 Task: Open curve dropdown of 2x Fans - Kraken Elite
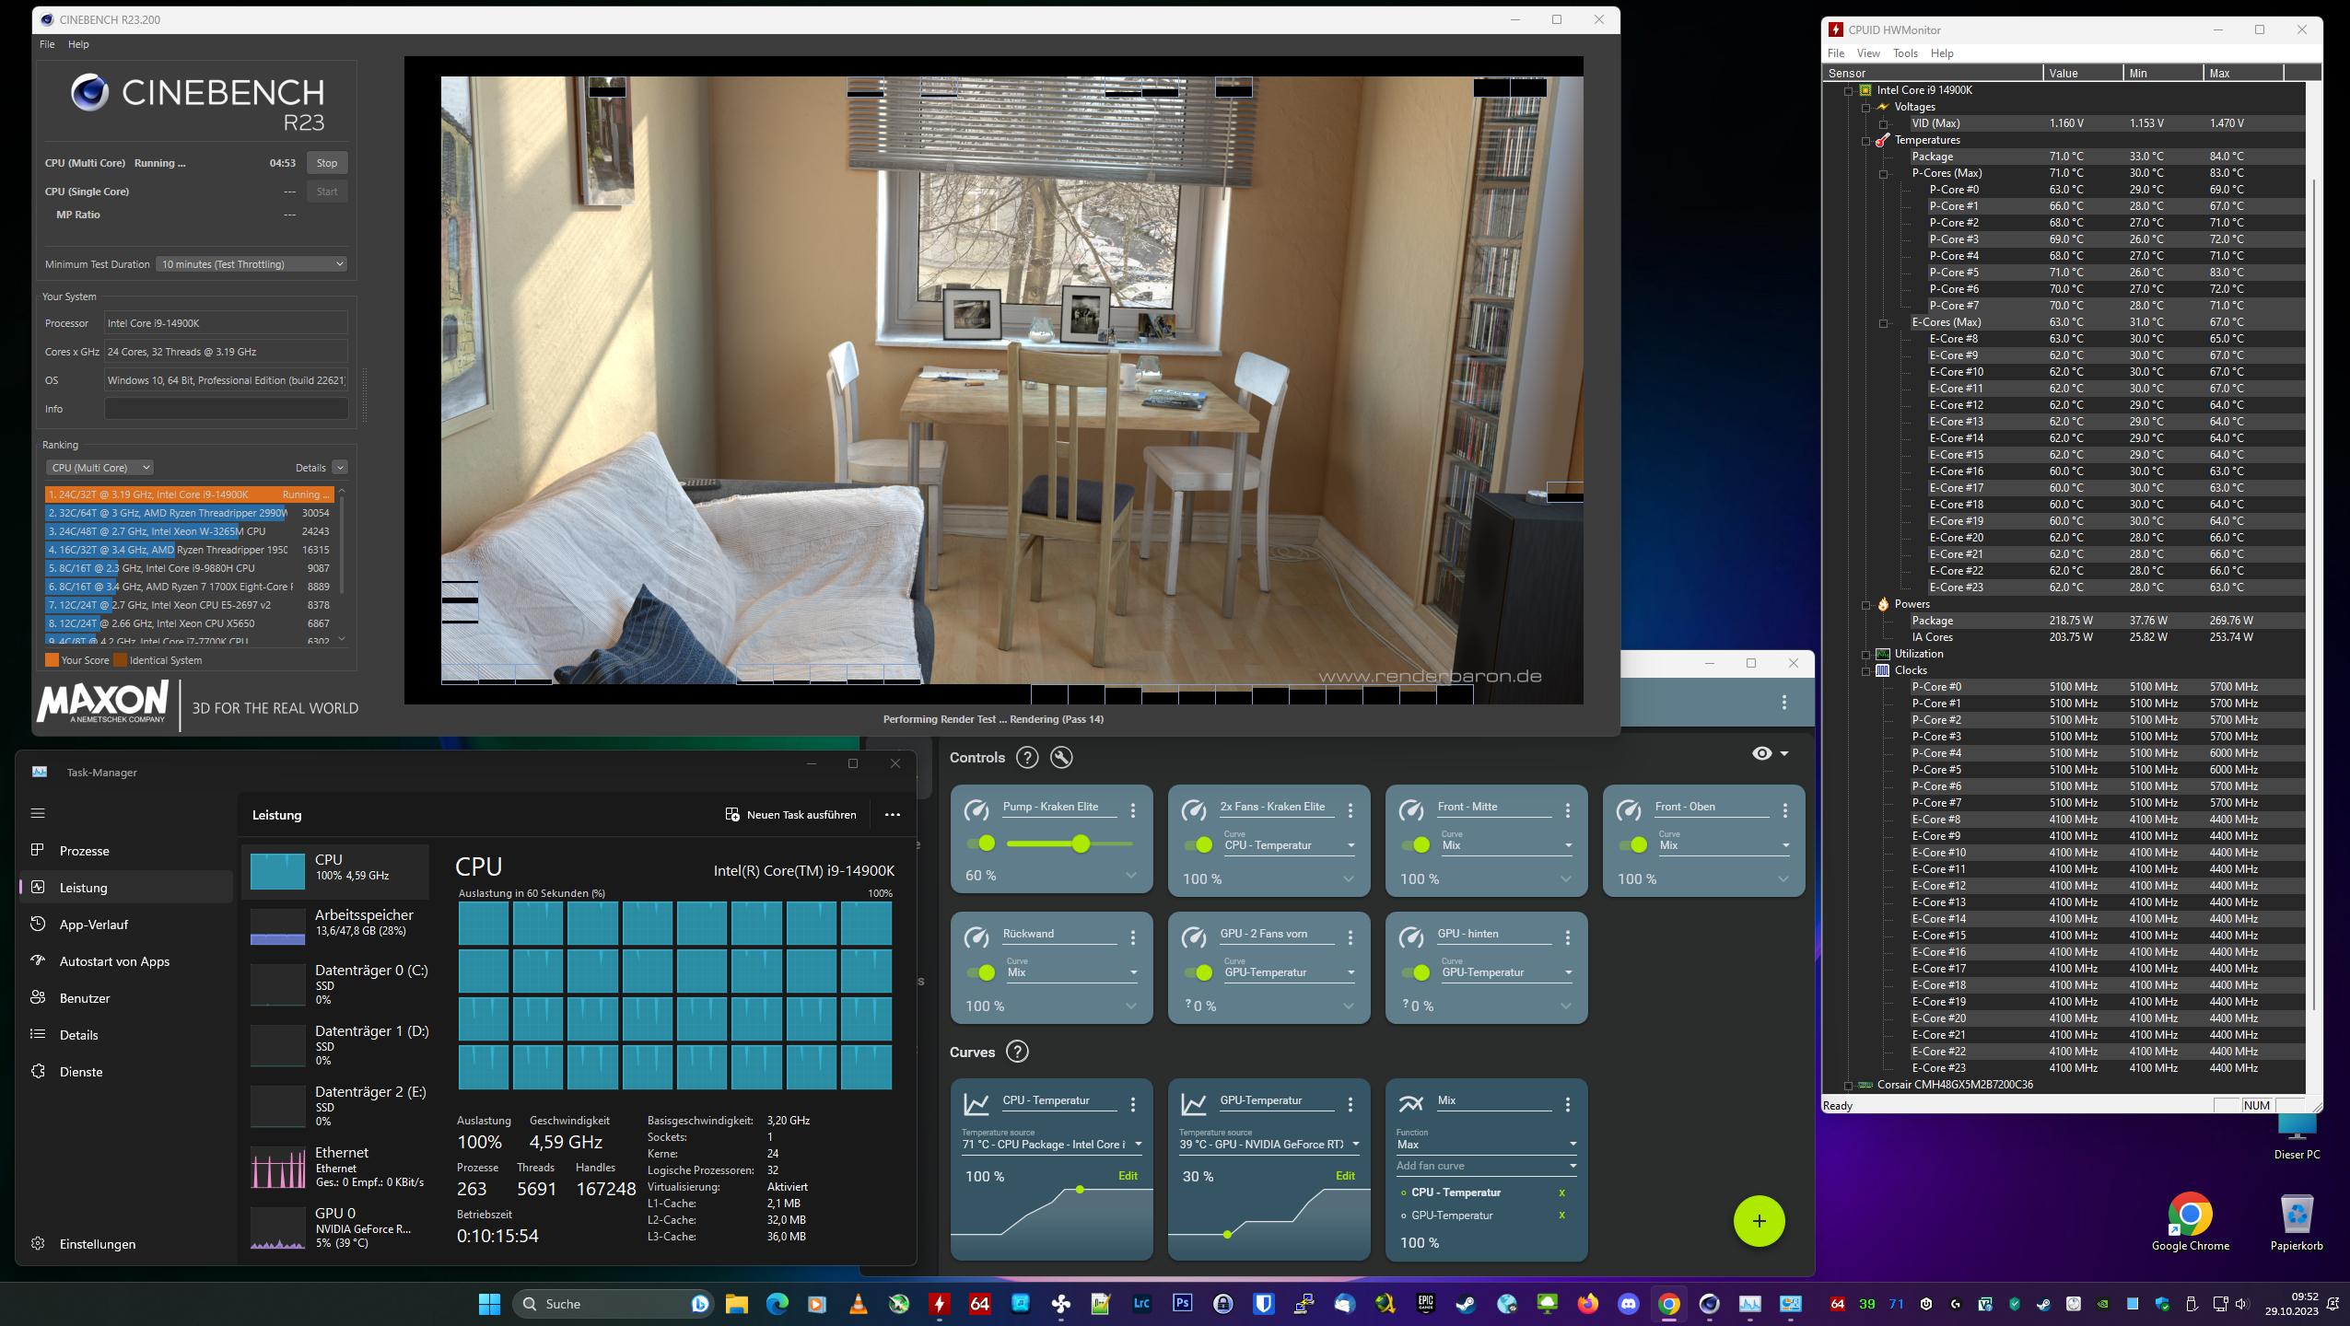(x=1288, y=845)
